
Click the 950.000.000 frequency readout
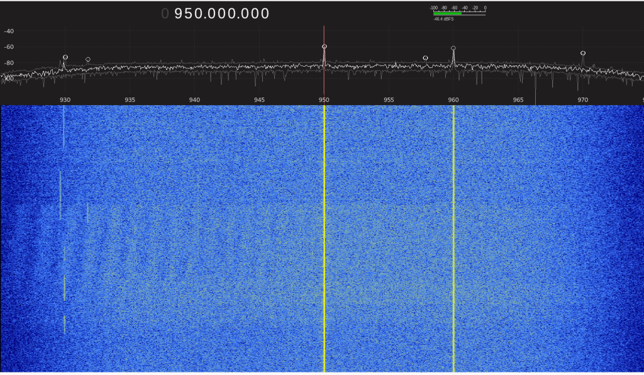(222, 14)
